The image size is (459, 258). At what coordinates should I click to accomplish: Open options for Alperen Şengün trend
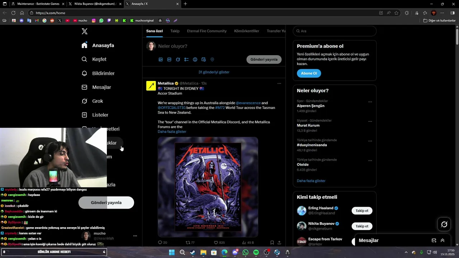click(x=370, y=102)
